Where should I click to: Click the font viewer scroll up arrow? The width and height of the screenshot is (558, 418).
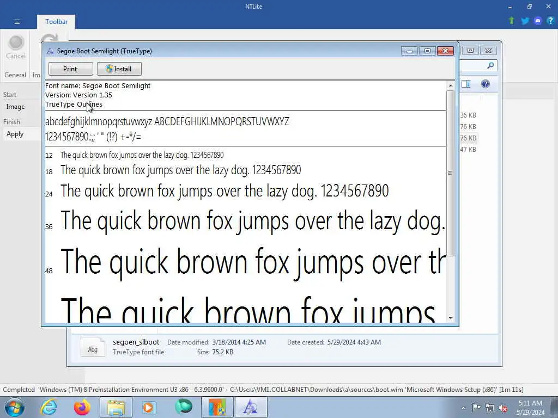pos(451,85)
